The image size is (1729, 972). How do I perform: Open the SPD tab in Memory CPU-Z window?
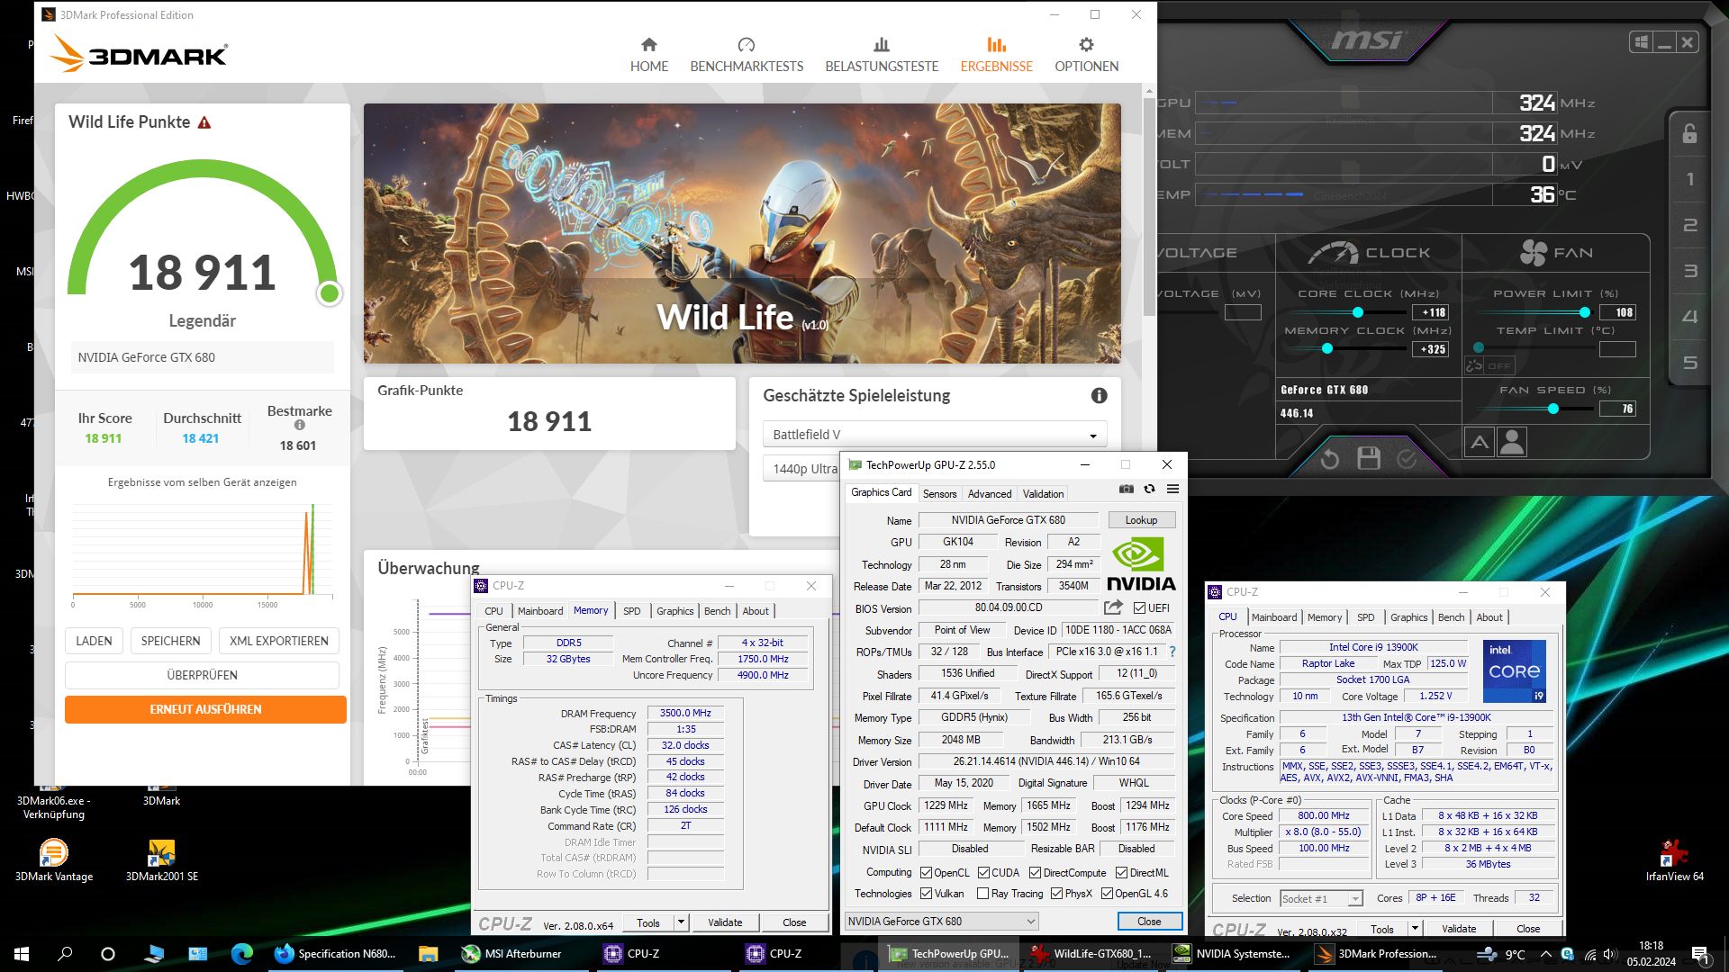(631, 611)
